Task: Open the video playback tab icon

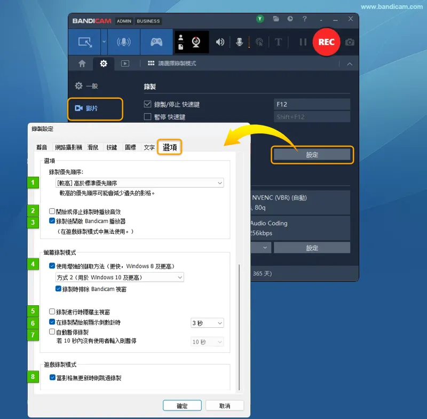Action: click(x=125, y=64)
